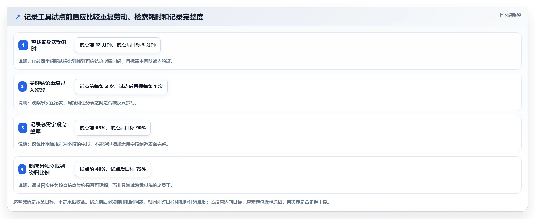The height and width of the screenshot is (219, 535).
Task: Select the 关键结论重复录入次数 item title
Action: coord(48,86)
